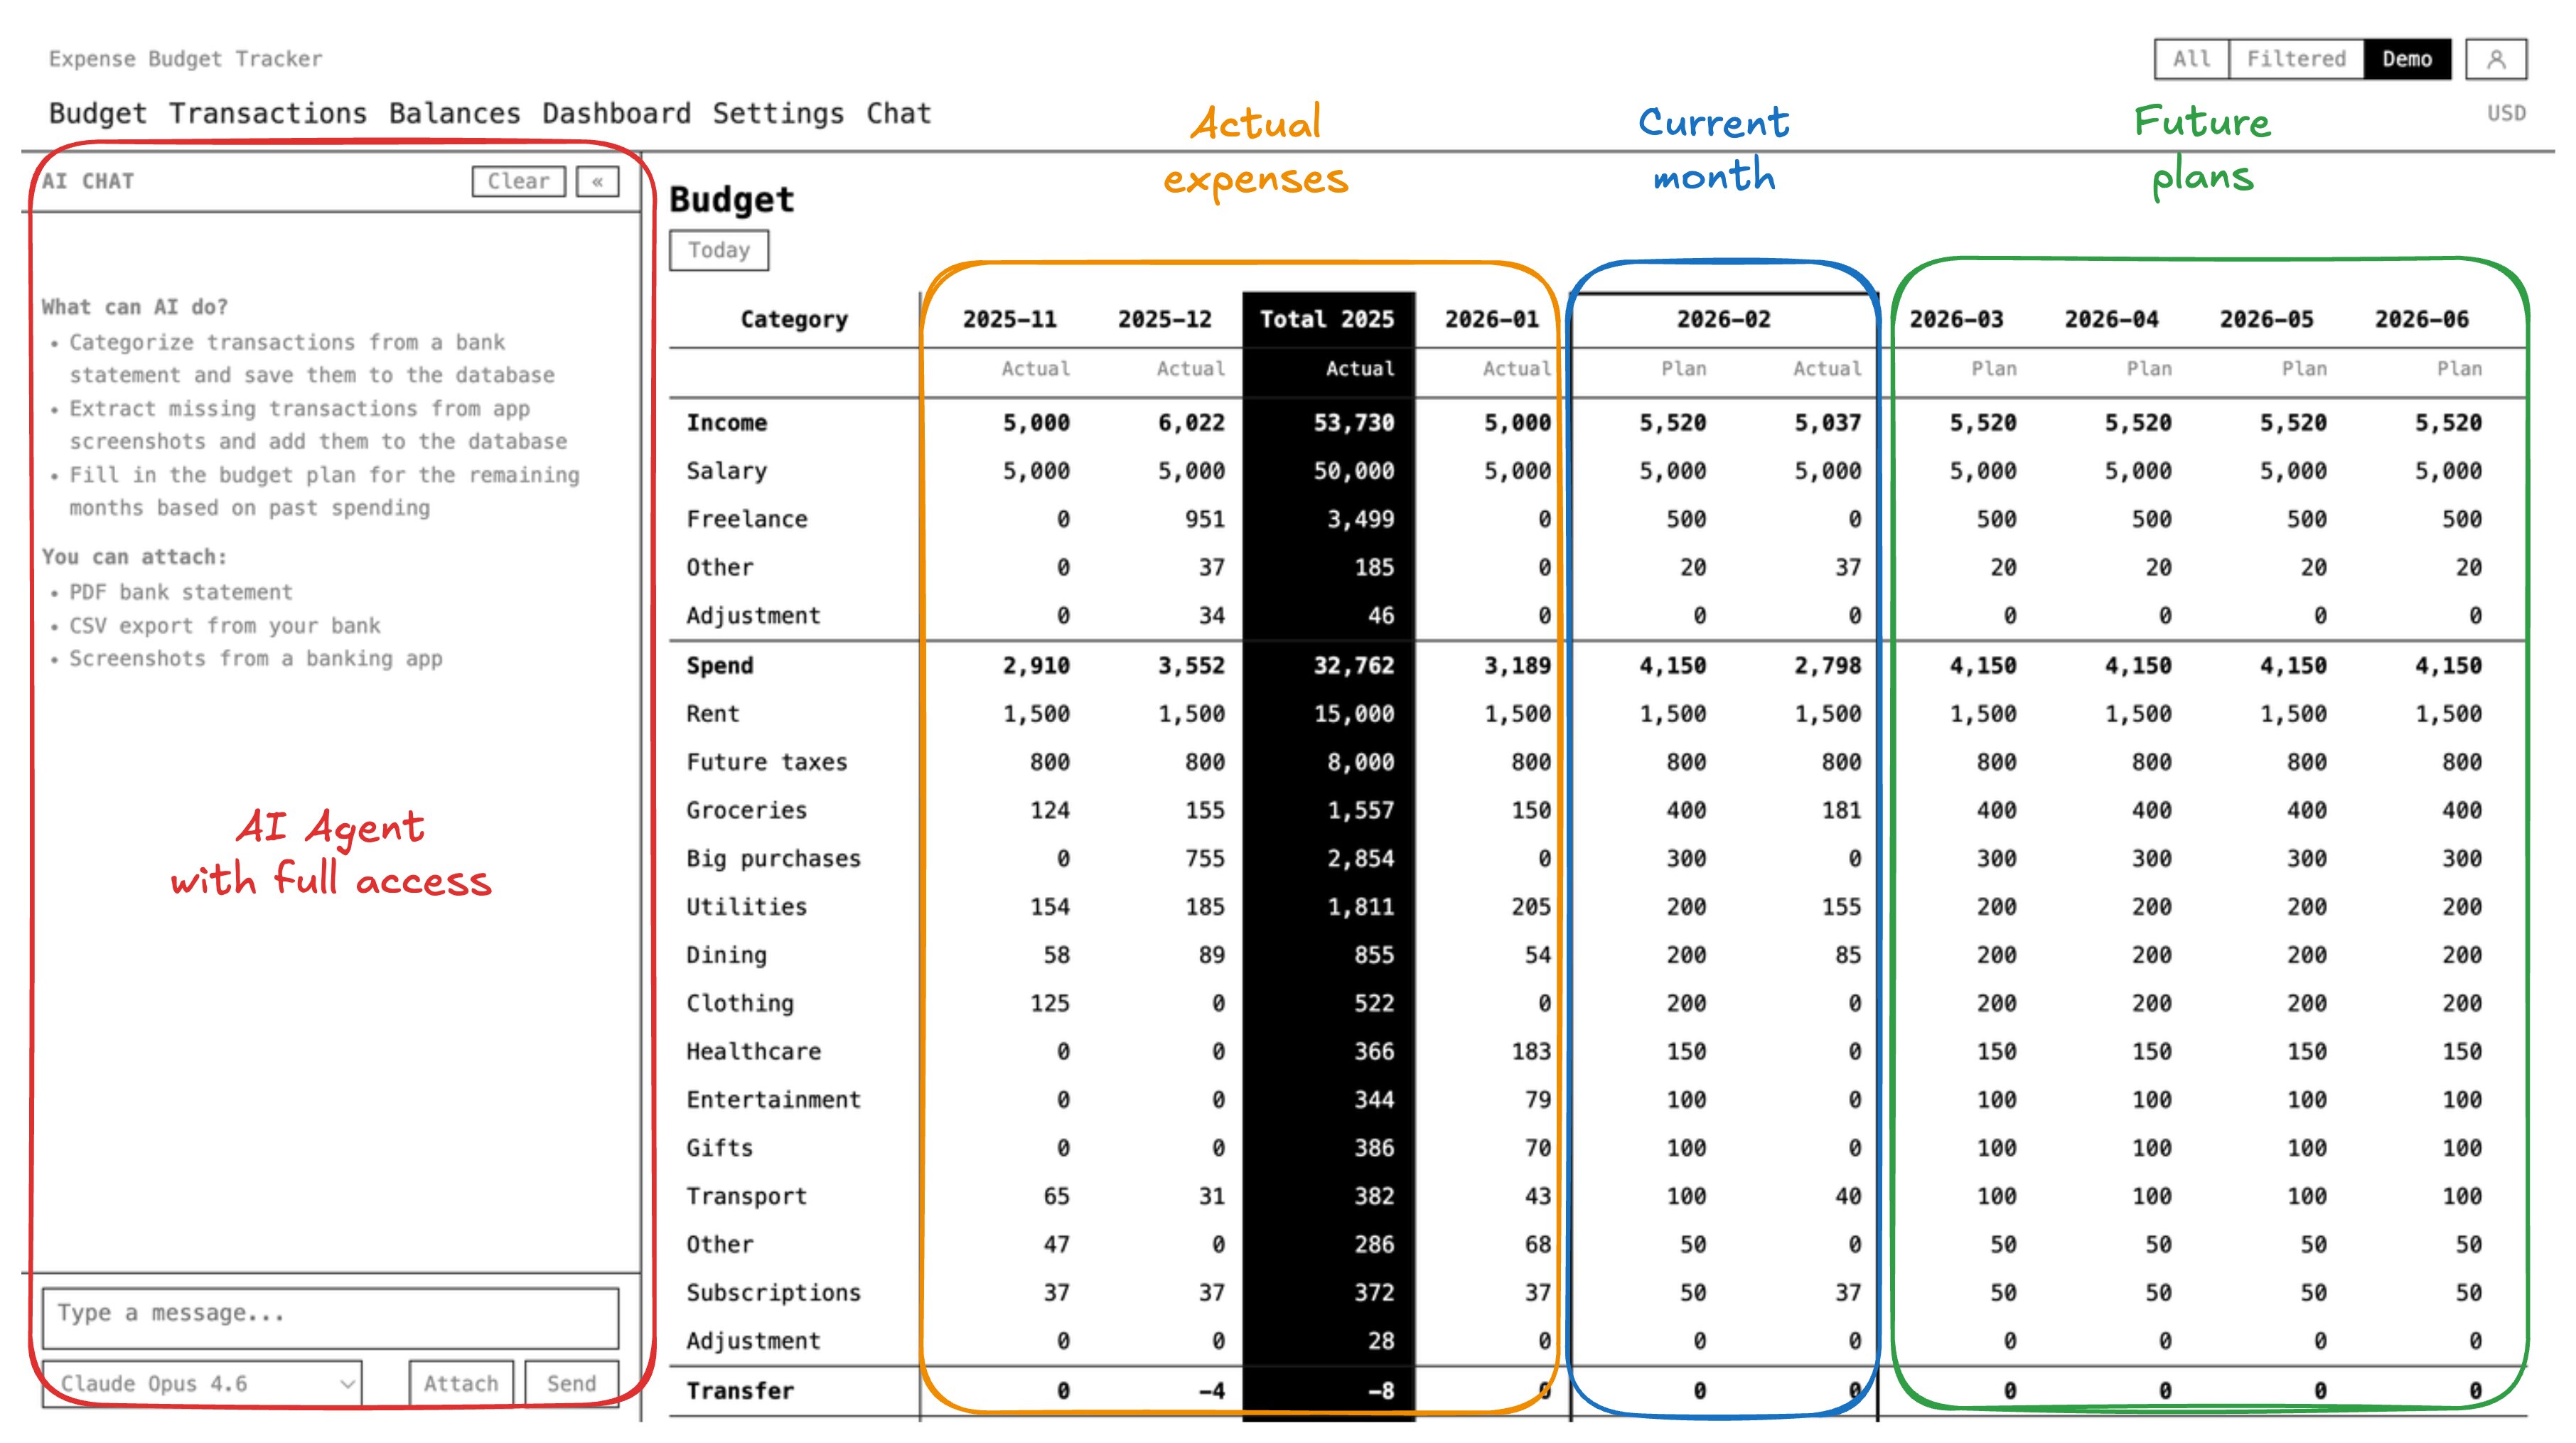
Task: Switch to the Filtered data view
Action: tap(2295, 59)
